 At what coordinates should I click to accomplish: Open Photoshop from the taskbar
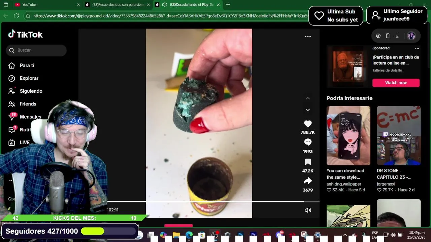pyautogui.click(x=240, y=235)
